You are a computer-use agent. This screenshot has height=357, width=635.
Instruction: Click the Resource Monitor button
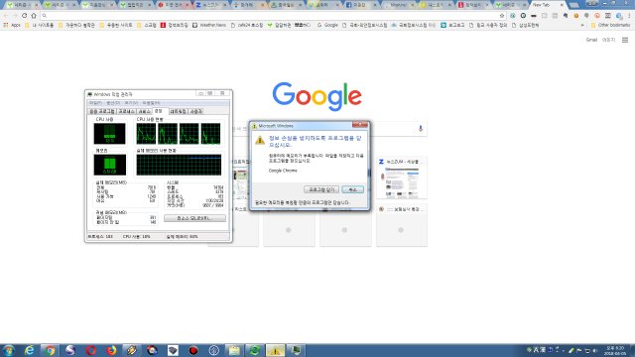194,218
